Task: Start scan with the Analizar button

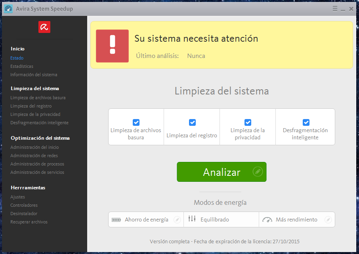Action: (222, 172)
